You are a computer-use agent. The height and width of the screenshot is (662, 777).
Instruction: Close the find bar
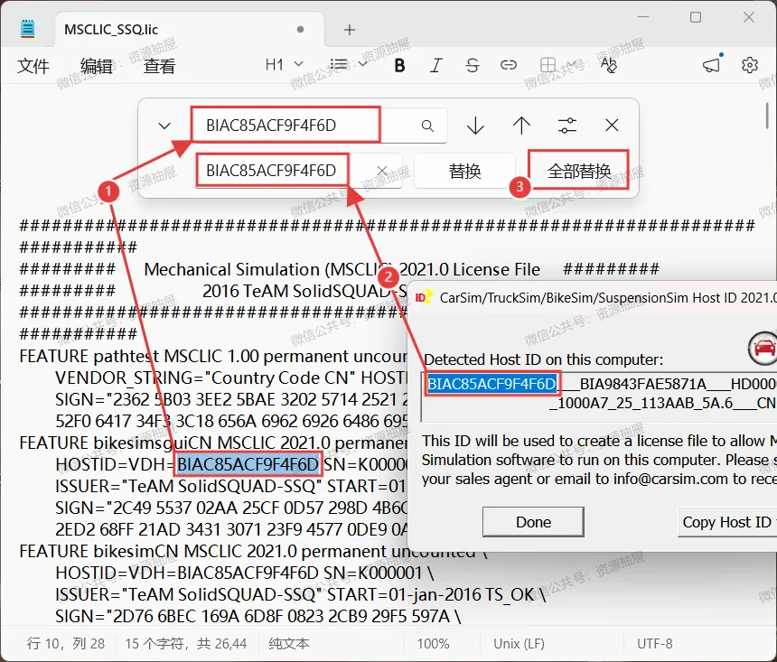click(x=612, y=126)
